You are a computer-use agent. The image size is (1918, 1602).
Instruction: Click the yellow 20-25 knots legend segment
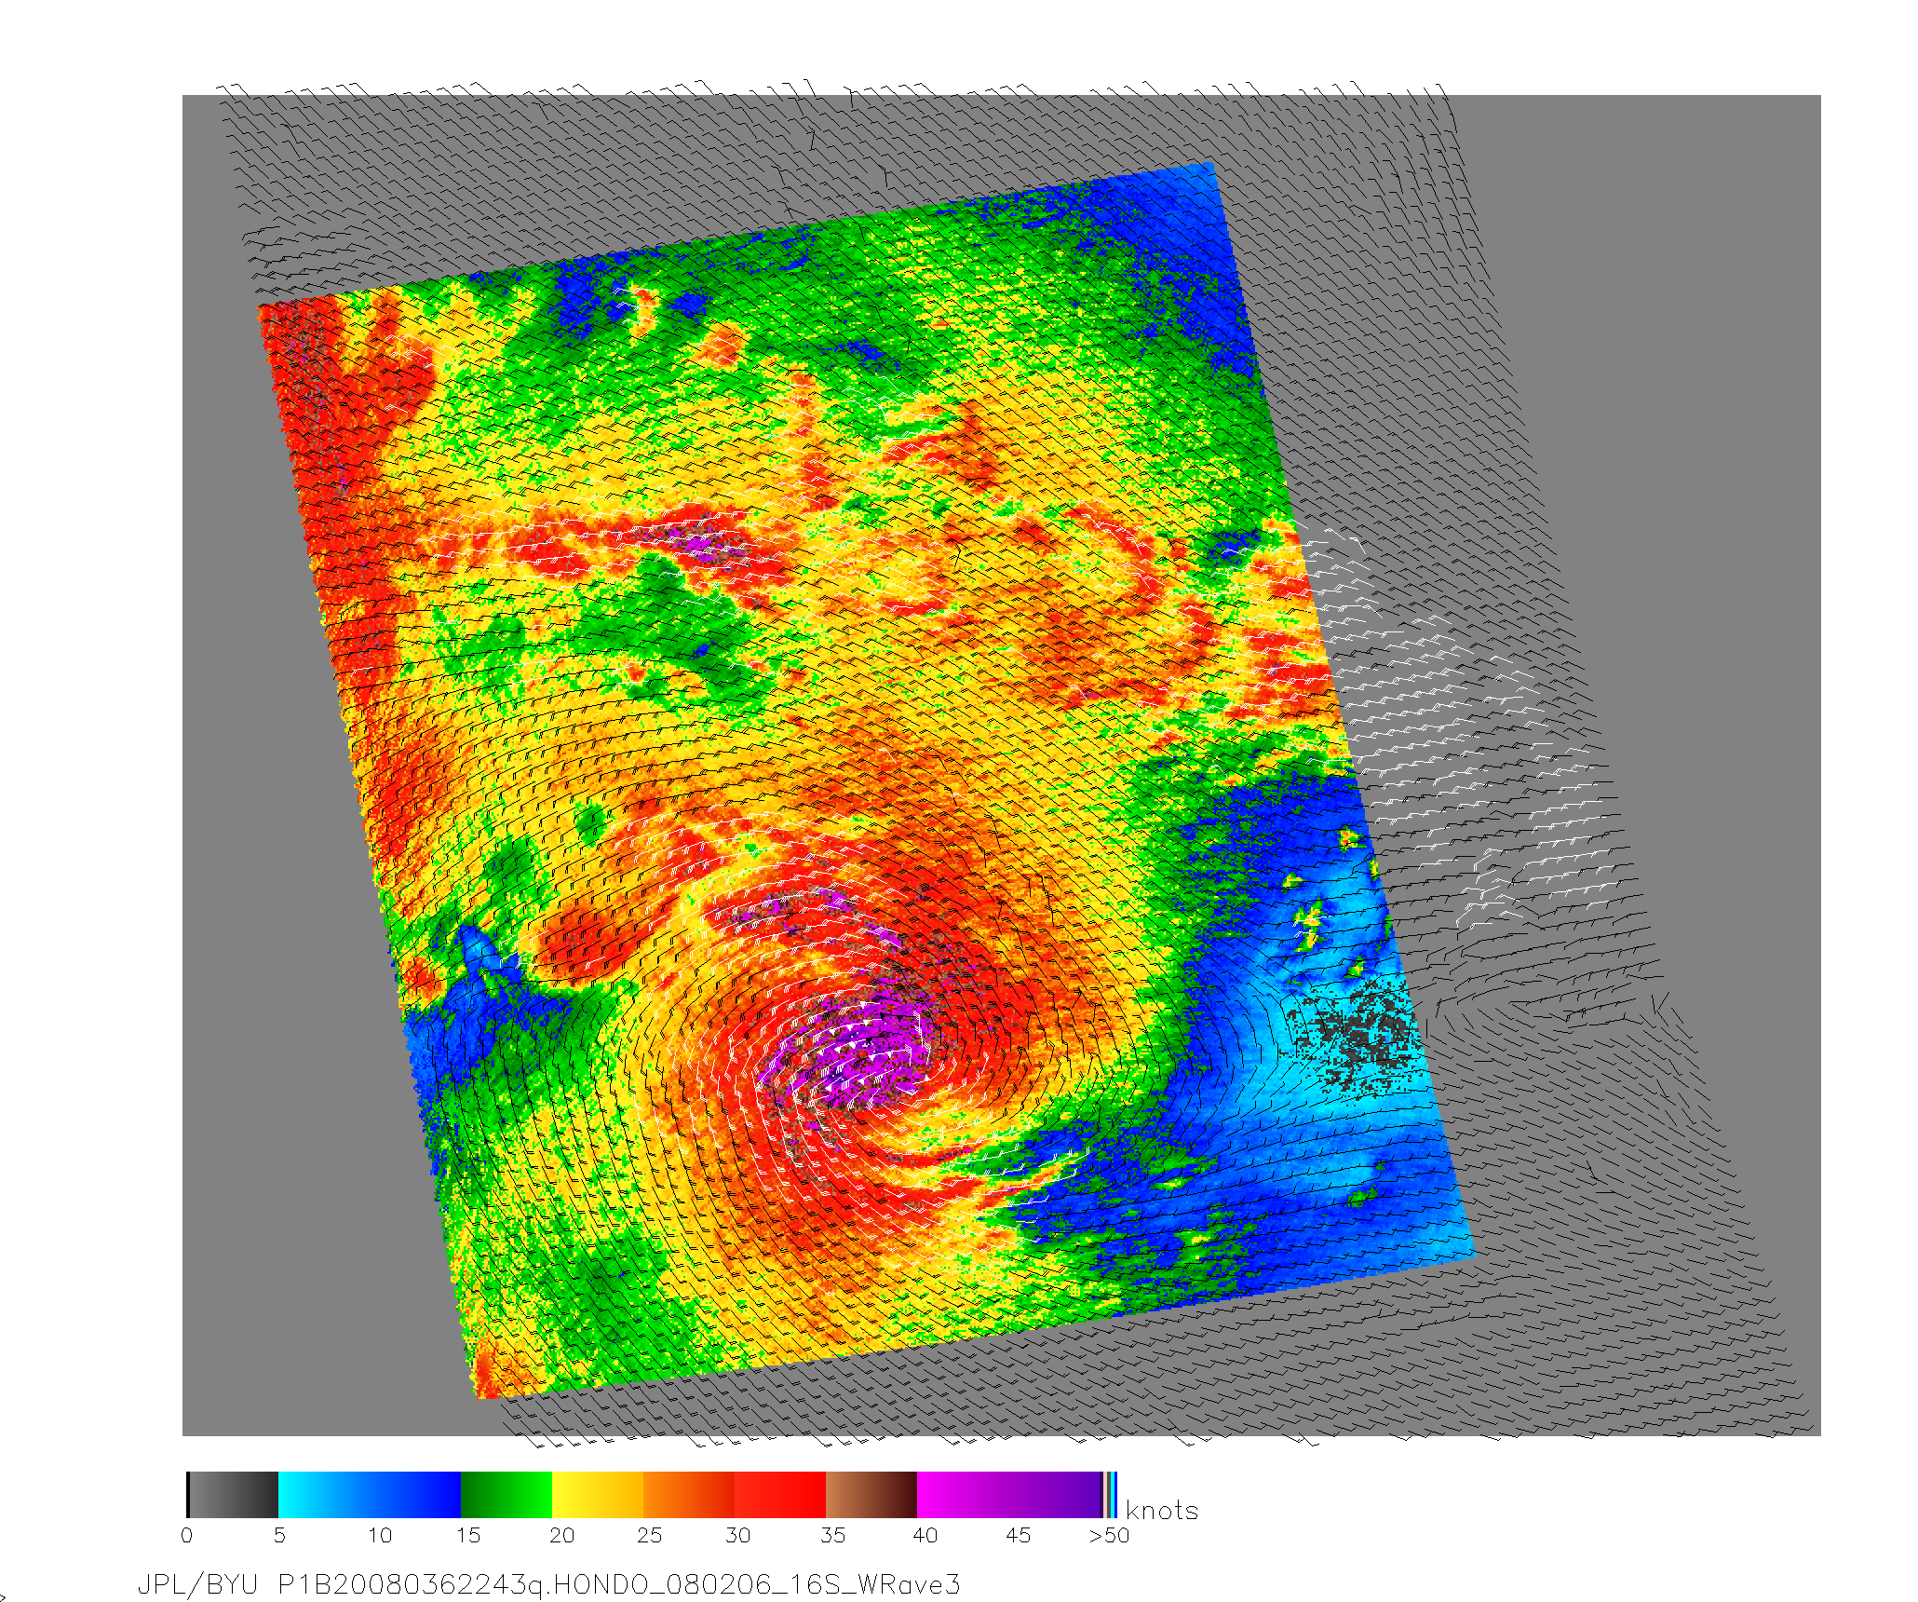point(598,1495)
